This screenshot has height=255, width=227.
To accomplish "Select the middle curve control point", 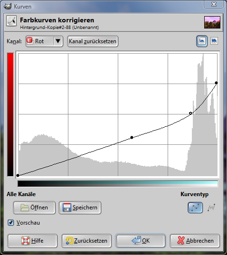I will tap(132, 138).
